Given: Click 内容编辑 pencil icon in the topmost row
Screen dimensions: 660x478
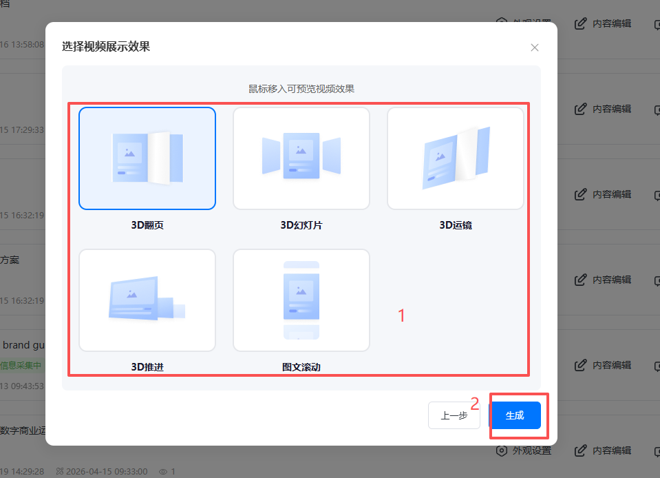Looking at the screenshot, I should pyautogui.click(x=581, y=23).
